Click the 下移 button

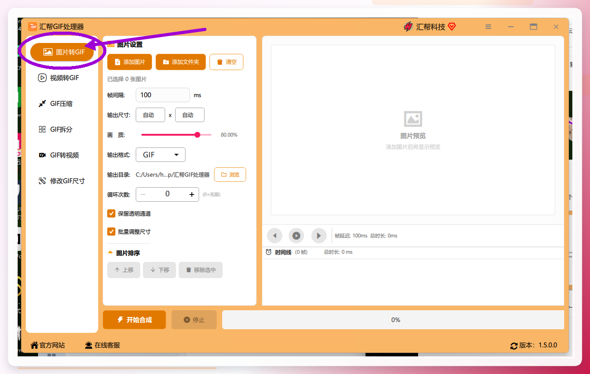[159, 270]
